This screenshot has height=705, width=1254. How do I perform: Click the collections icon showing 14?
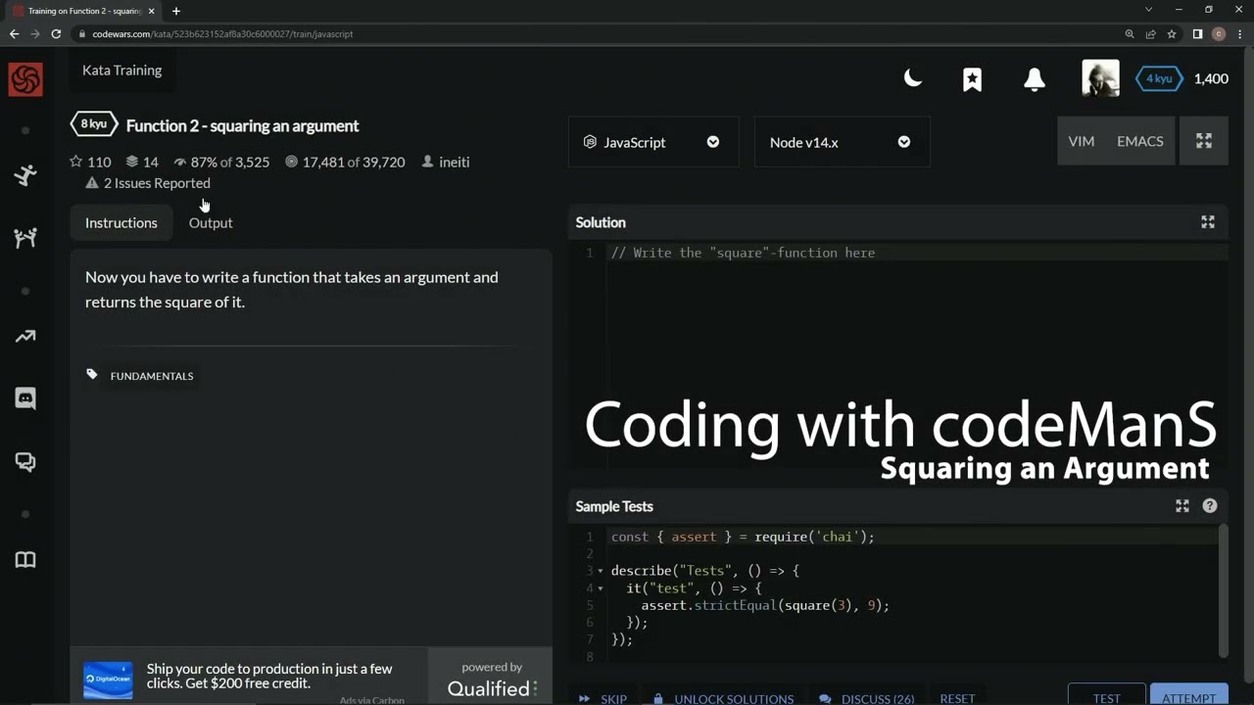132,162
